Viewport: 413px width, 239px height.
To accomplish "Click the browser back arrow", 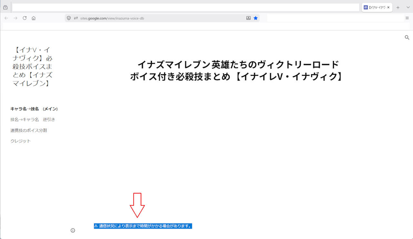I will point(6,18).
